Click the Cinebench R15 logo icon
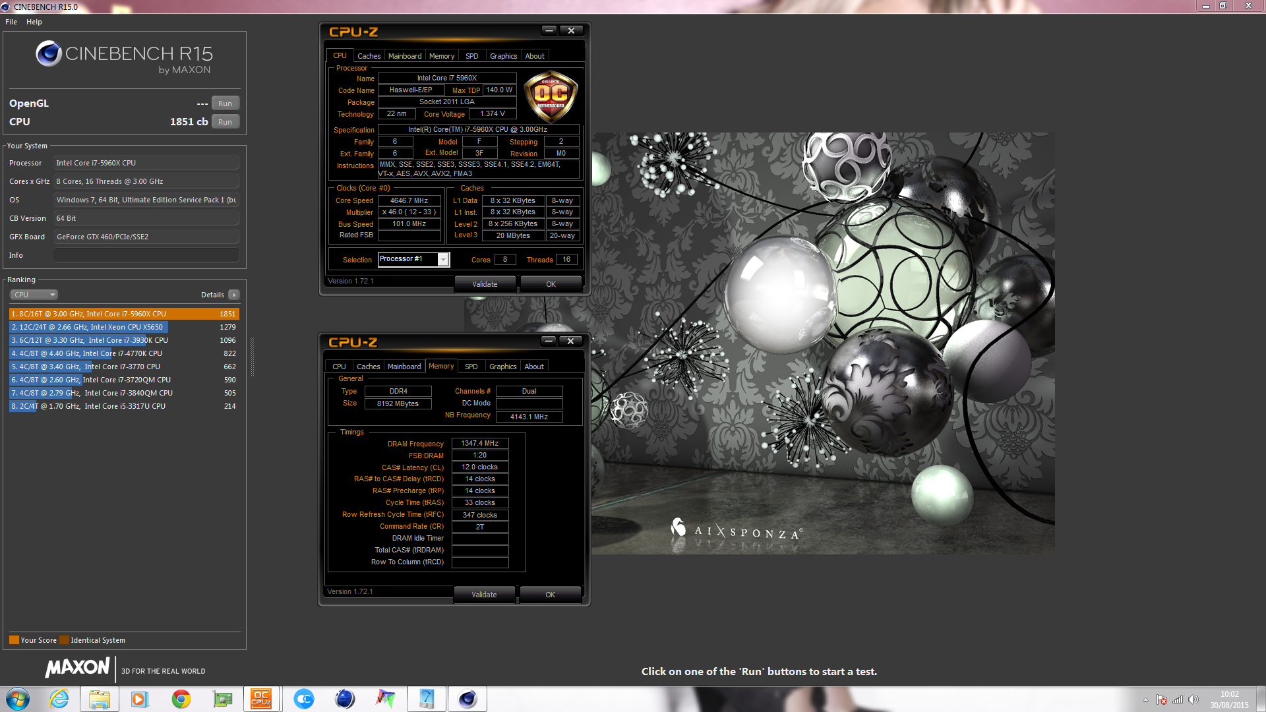 (49, 53)
